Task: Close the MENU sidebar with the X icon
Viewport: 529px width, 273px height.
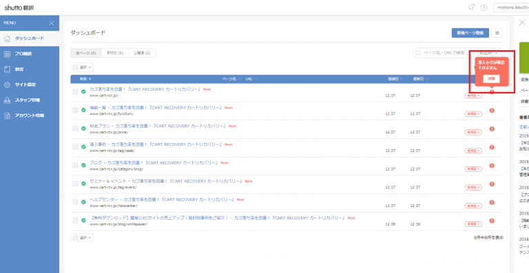Action: (x=51, y=23)
